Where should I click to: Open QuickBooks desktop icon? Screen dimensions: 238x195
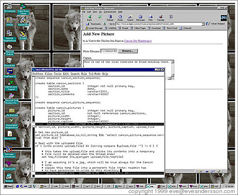click(23, 22)
